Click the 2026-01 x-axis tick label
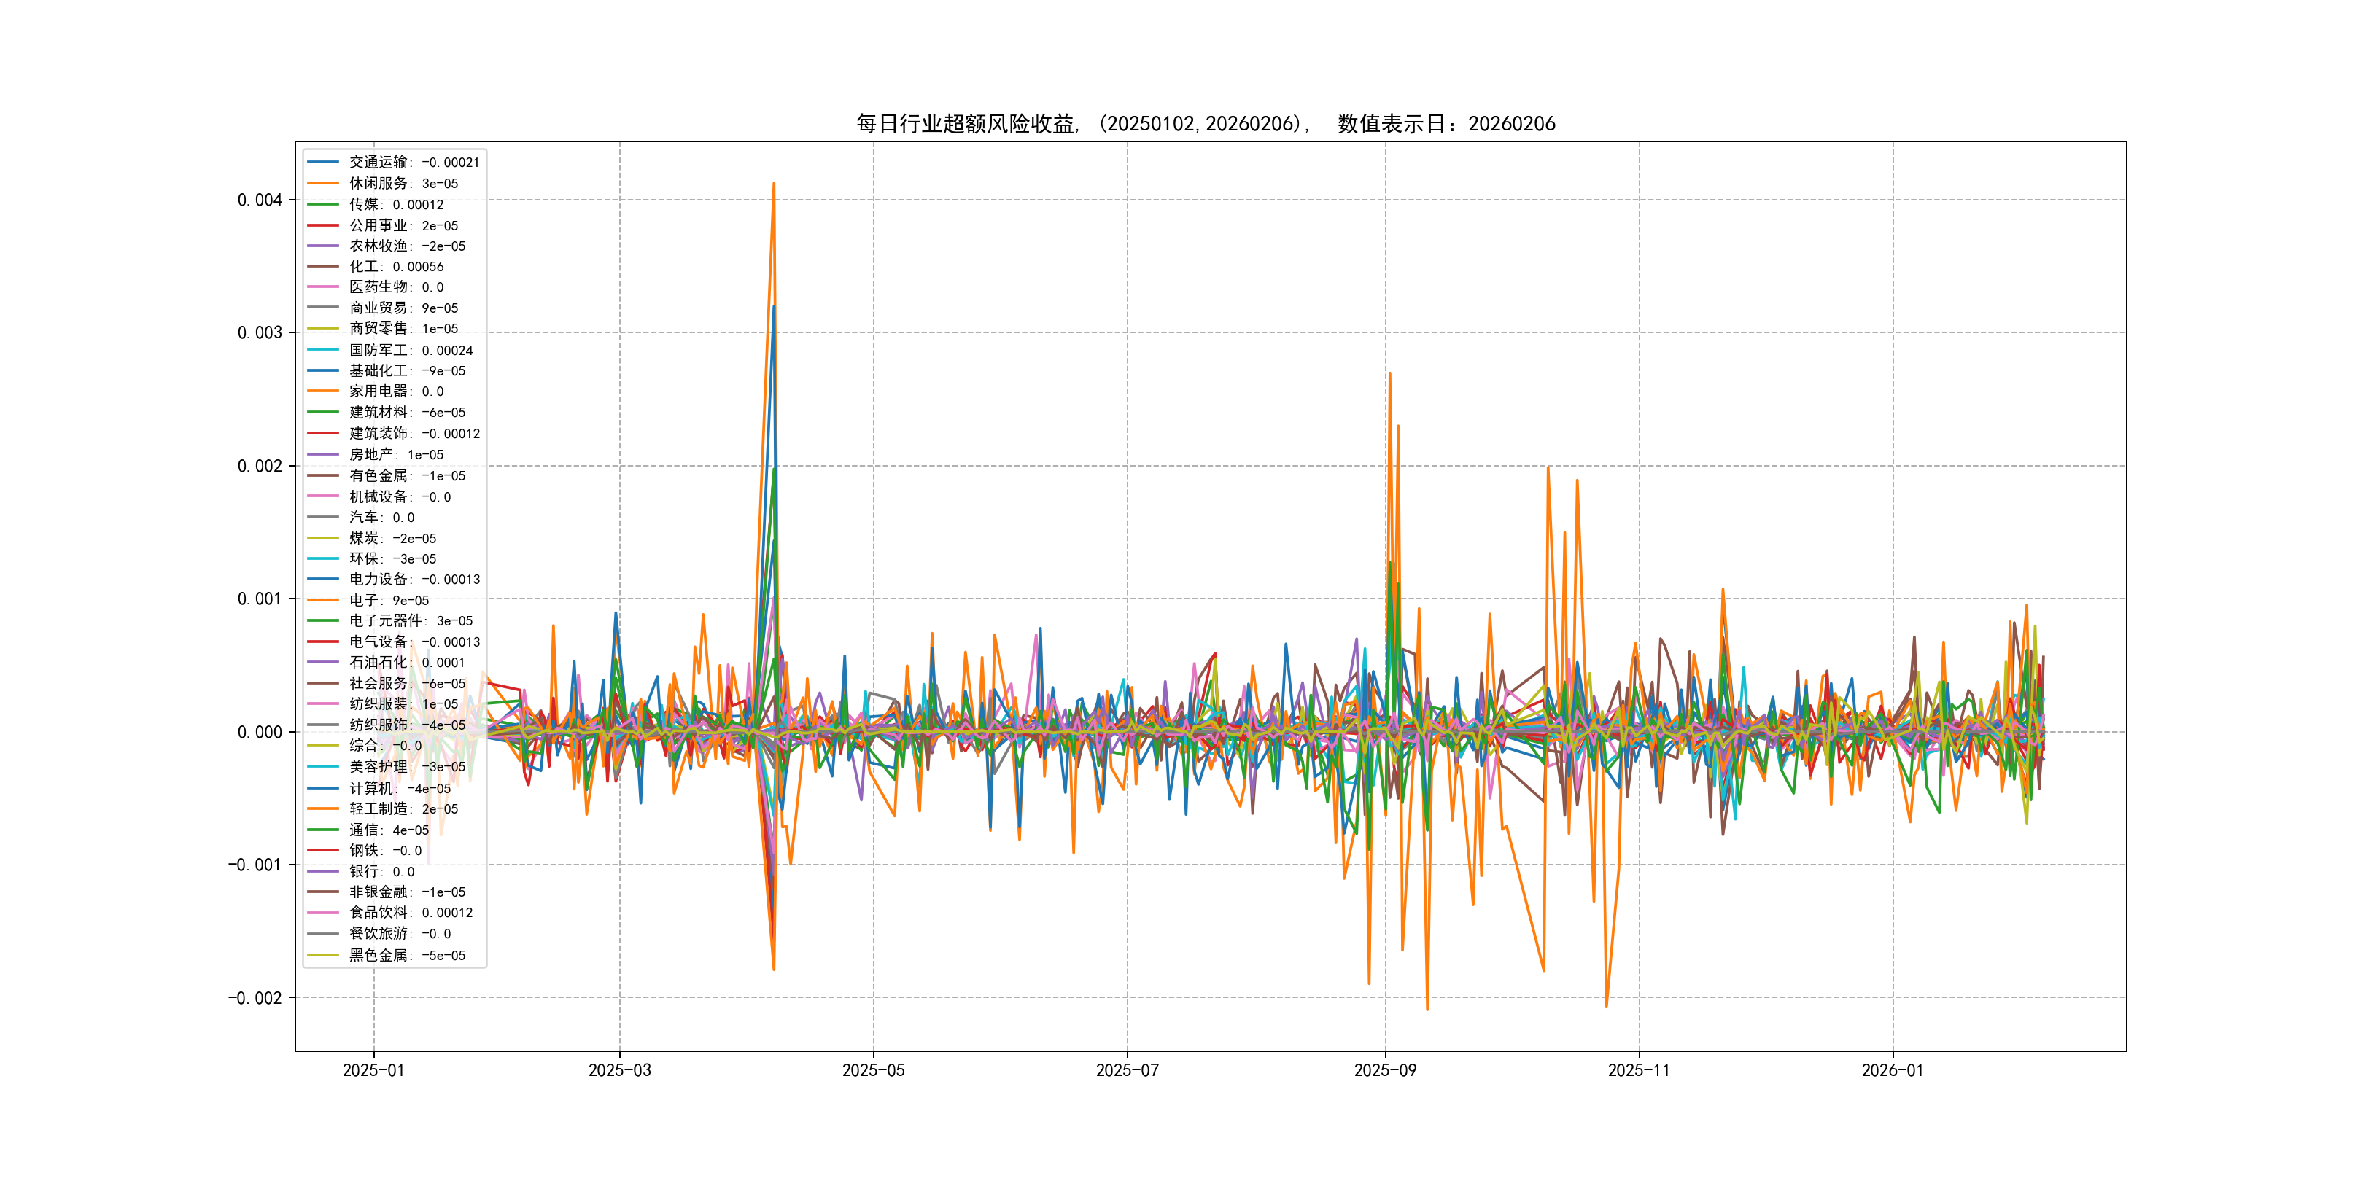 1893,1070
